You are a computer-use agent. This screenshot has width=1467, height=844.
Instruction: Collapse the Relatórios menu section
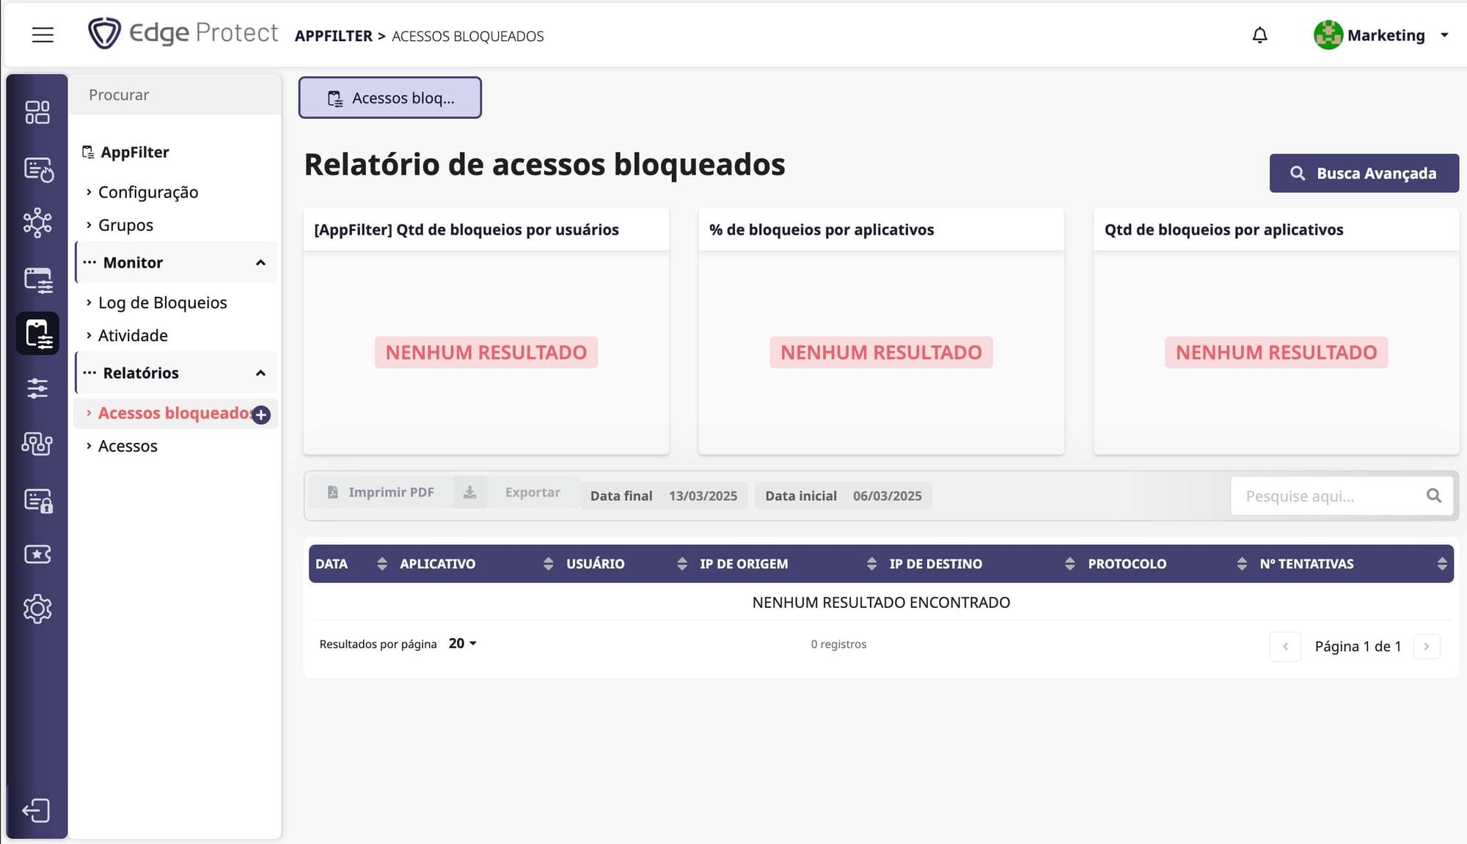260,373
